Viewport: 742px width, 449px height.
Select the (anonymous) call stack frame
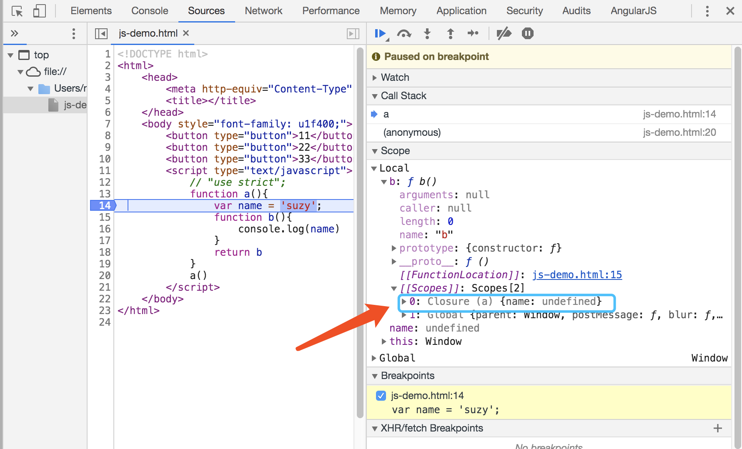[x=549, y=132]
